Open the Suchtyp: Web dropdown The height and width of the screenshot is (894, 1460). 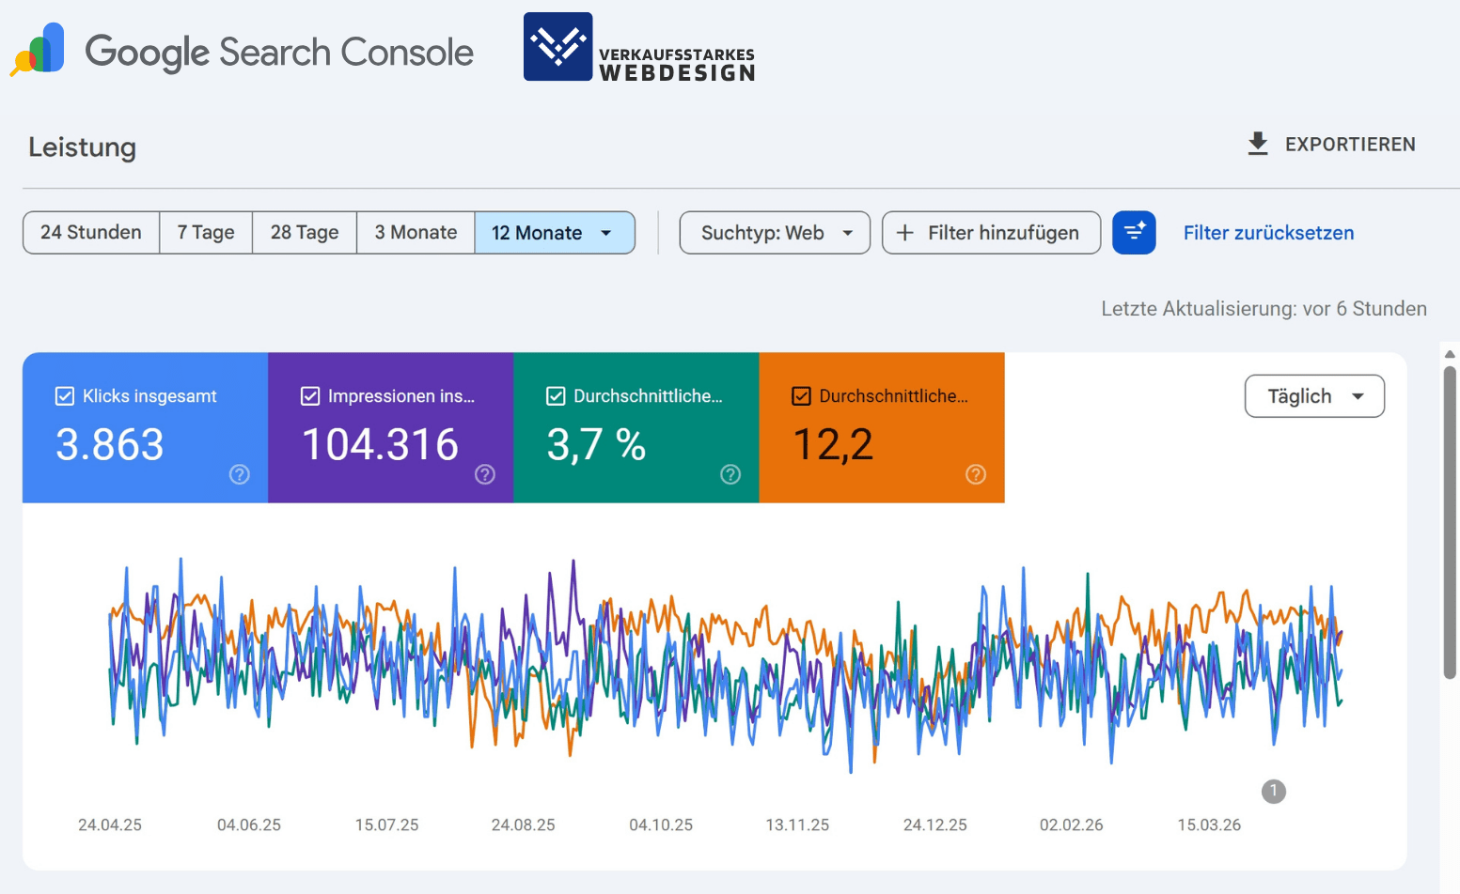pyautogui.click(x=774, y=232)
